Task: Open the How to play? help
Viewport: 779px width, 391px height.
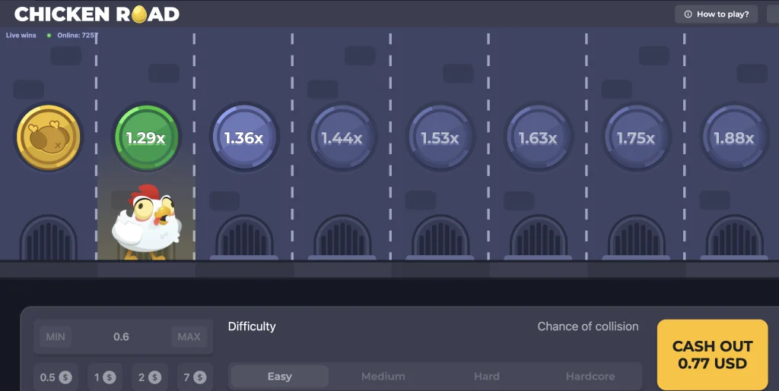Action: point(716,14)
